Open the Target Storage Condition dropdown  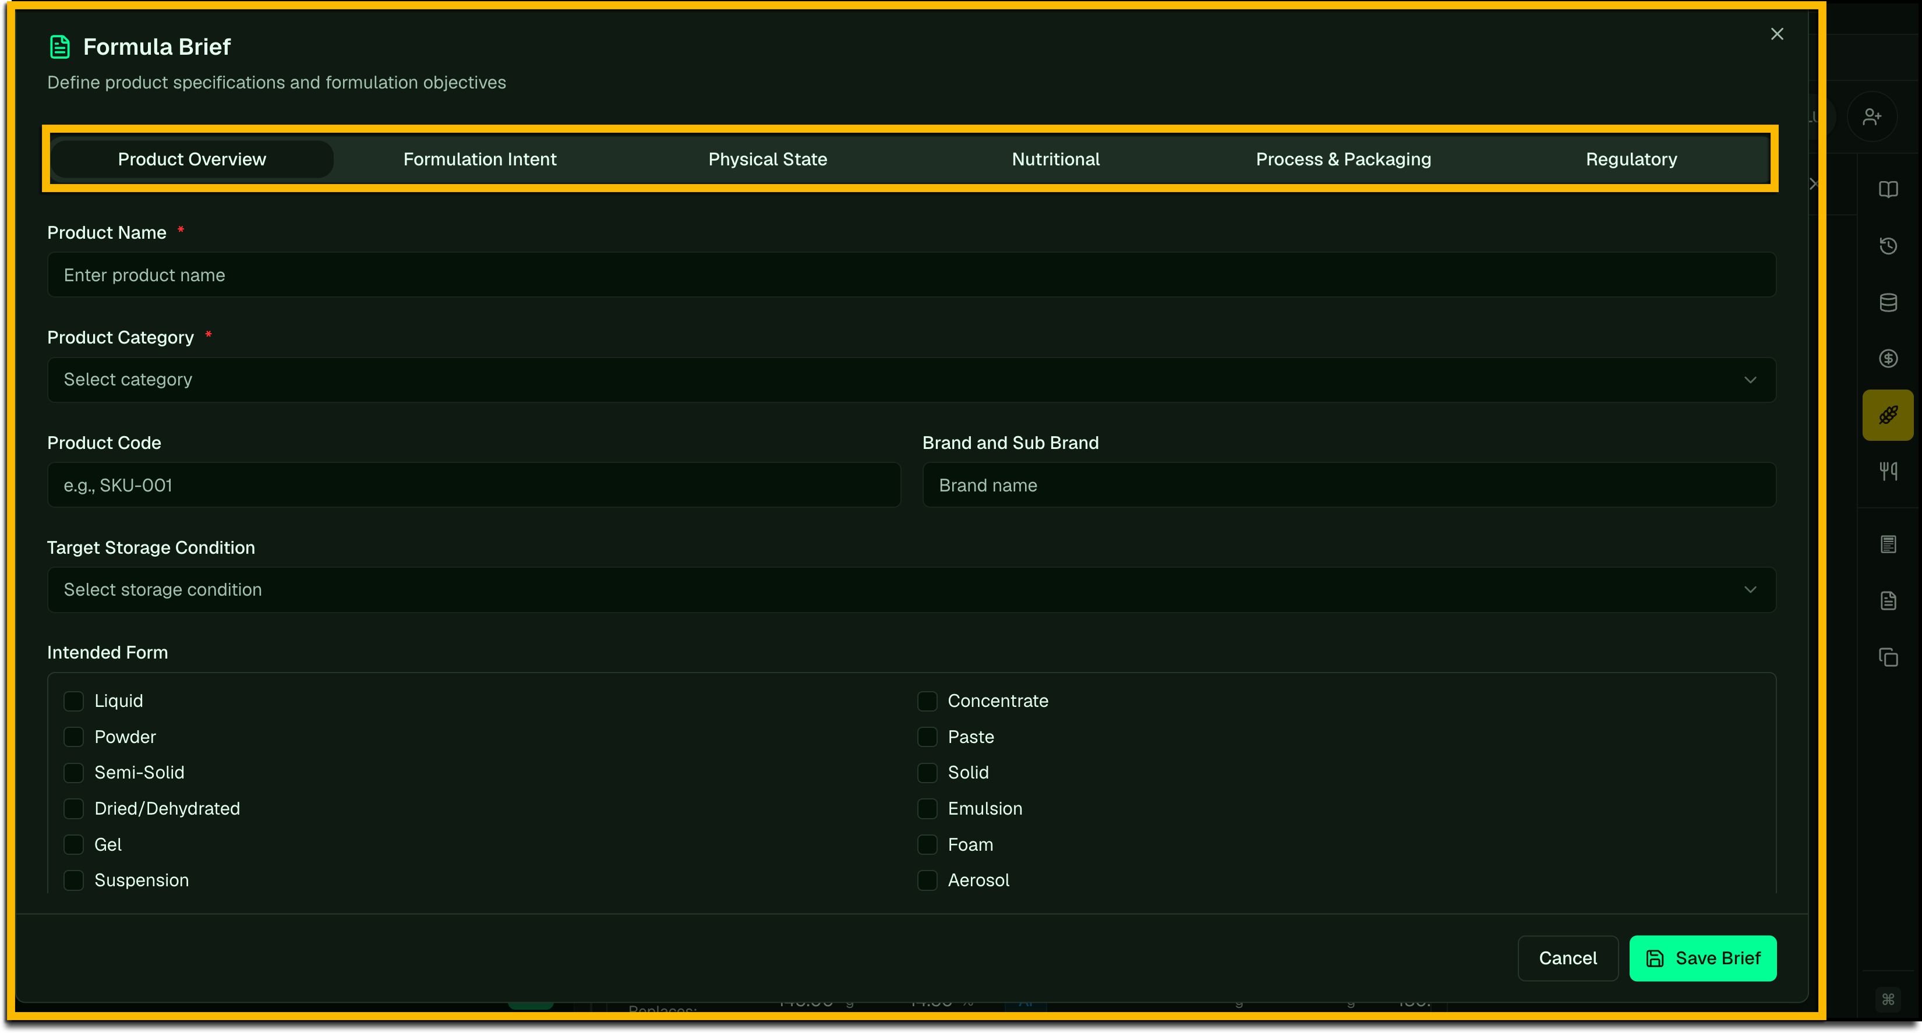coord(911,590)
